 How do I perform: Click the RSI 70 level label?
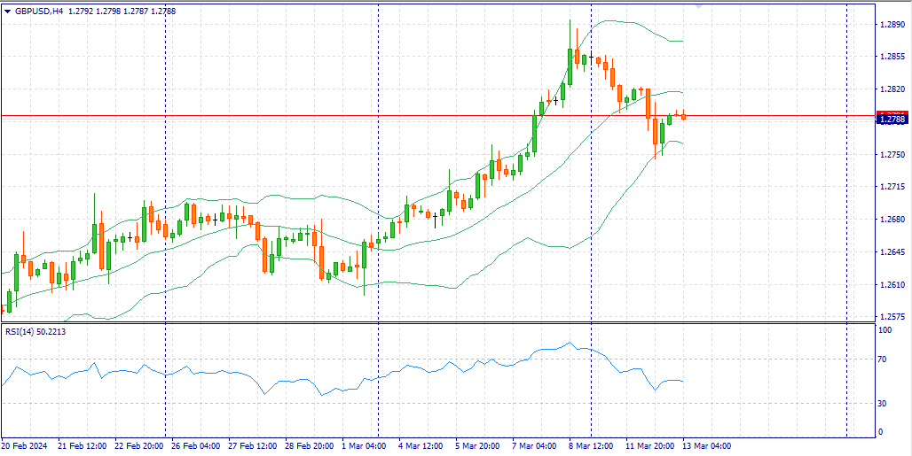tap(883, 359)
